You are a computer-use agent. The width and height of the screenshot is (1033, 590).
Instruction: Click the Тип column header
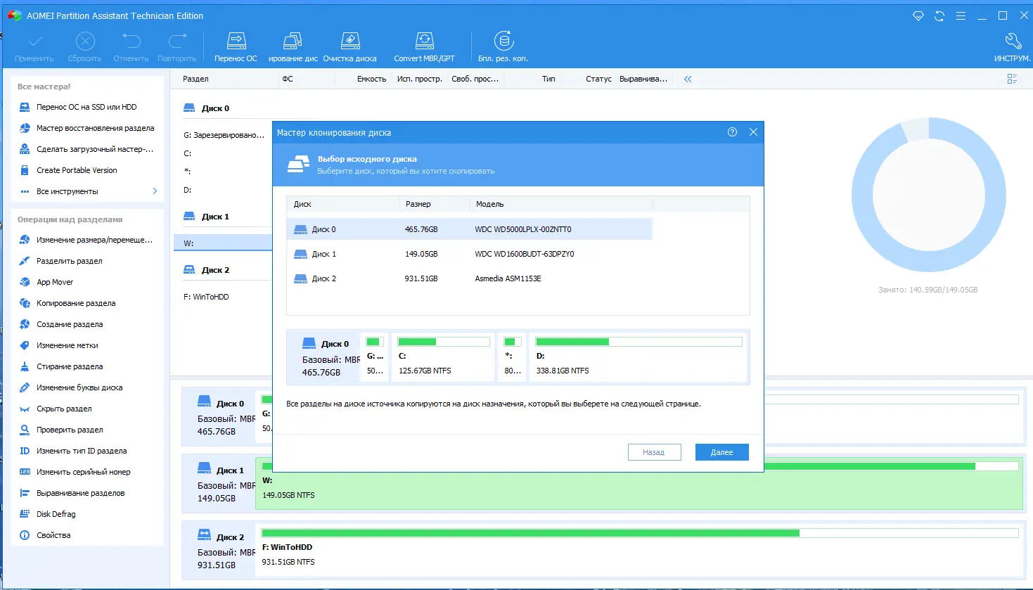tap(548, 79)
